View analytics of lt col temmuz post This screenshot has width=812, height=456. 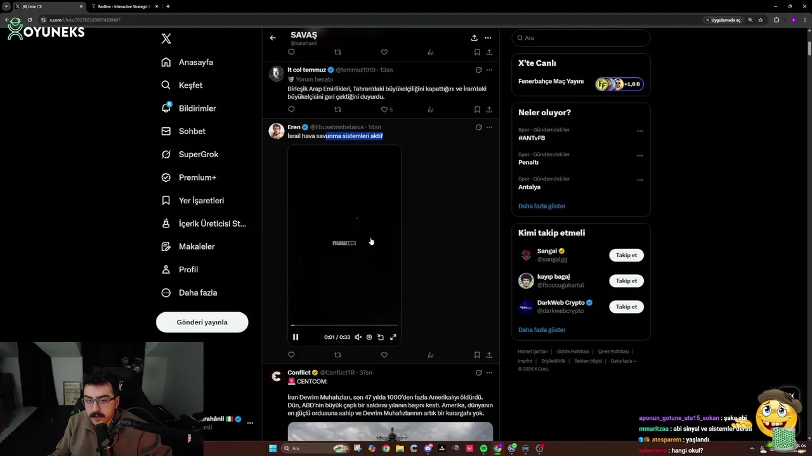[430, 110]
